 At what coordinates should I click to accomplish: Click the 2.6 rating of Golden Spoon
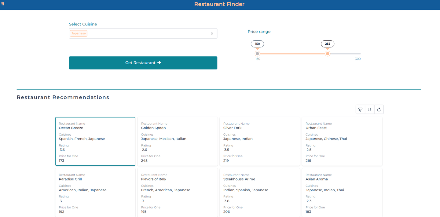pyautogui.click(x=145, y=150)
